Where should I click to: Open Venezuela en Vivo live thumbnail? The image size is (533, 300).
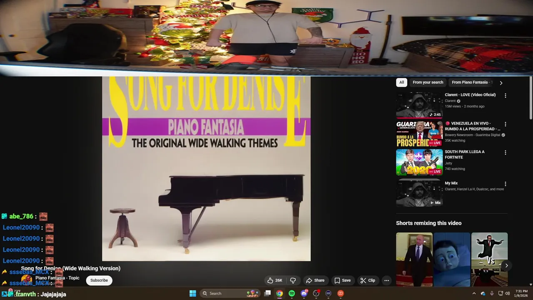pyautogui.click(x=419, y=134)
